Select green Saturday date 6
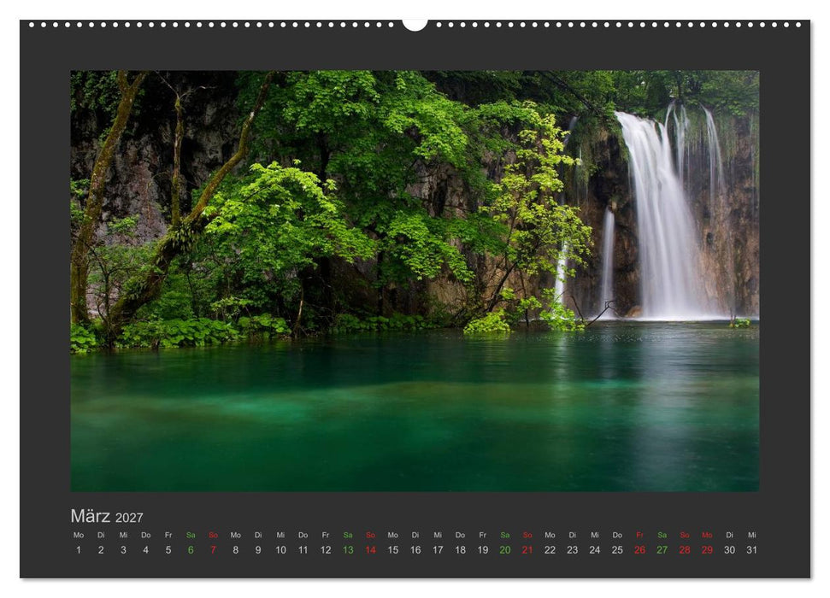This screenshot has width=830, height=598. point(191,550)
